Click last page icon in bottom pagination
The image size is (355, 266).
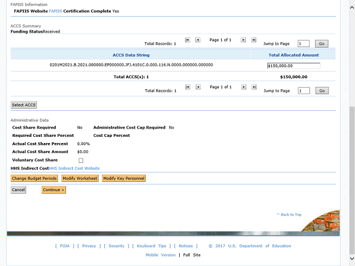coord(254,87)
